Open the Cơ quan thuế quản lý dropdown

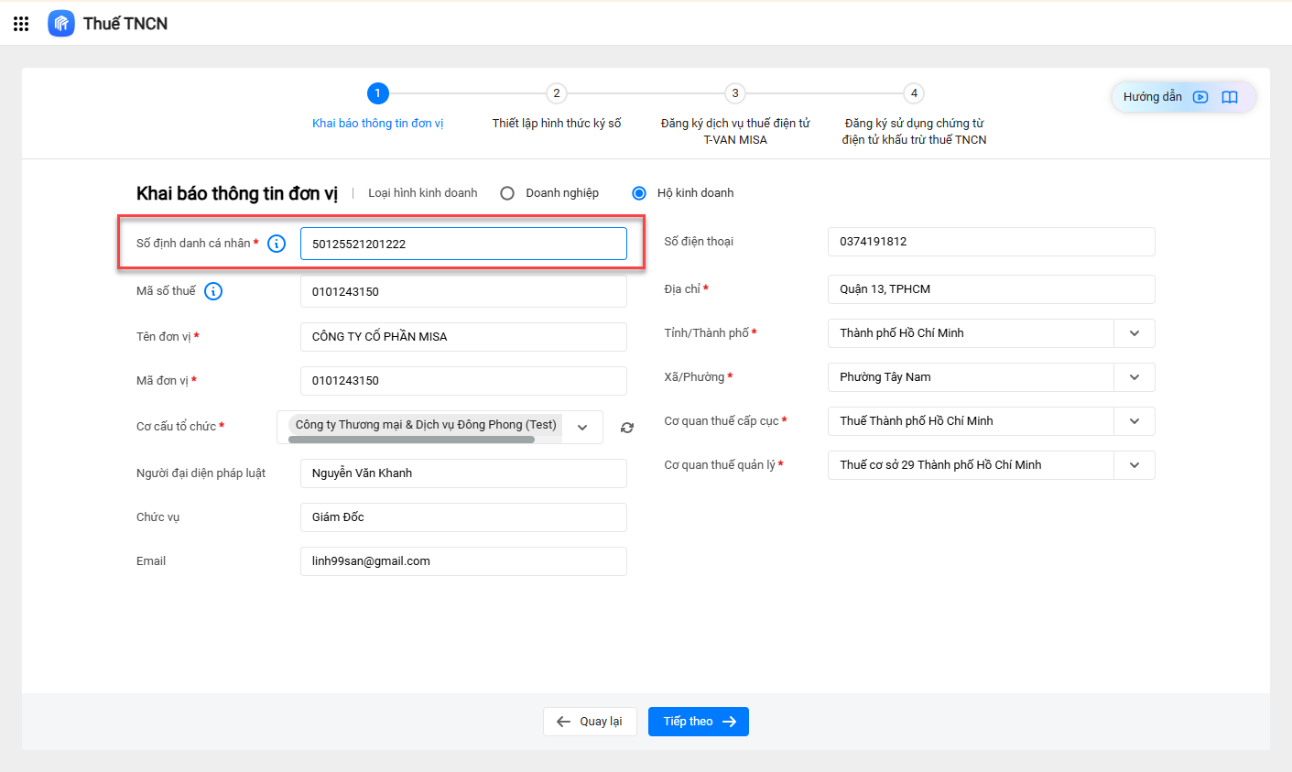click(1135, 465)
